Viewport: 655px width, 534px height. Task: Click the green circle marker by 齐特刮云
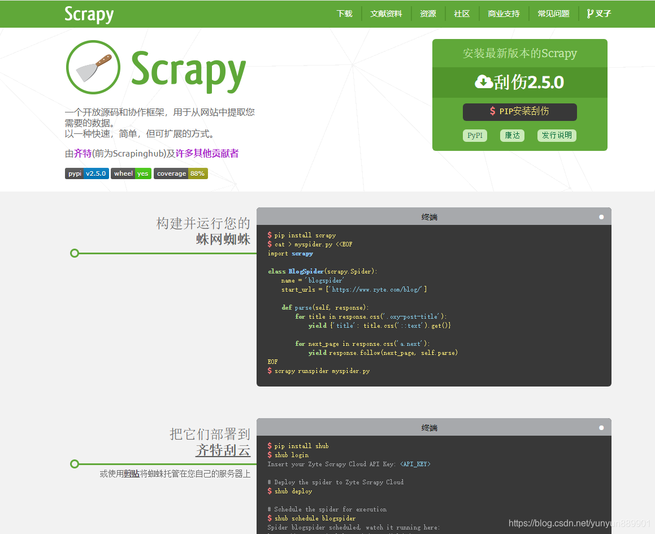click(x=75, y=464)
